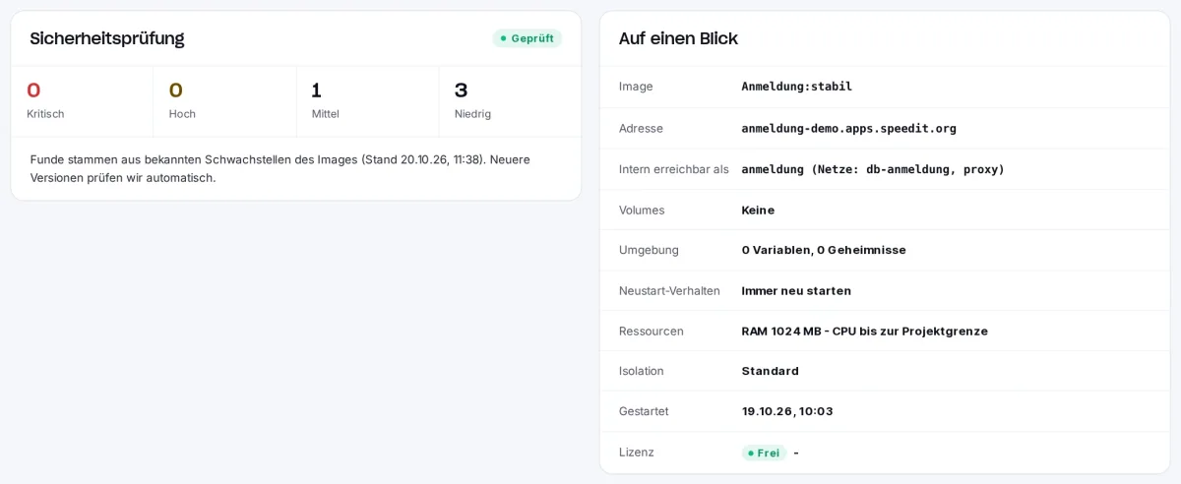Image resolution: width=1181 pixels, height=484 pixels.
Task: Click the Intern erreichbar als label
Action: tap(674, 169)
